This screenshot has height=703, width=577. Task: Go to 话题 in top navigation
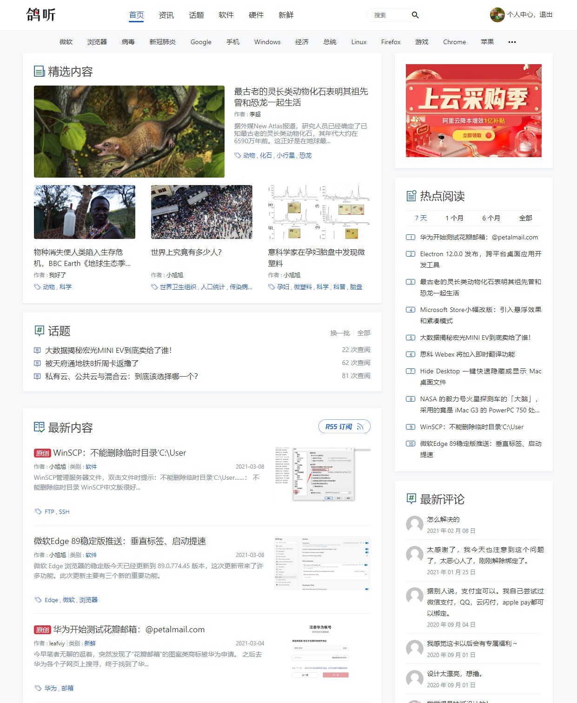pos(196,15)
